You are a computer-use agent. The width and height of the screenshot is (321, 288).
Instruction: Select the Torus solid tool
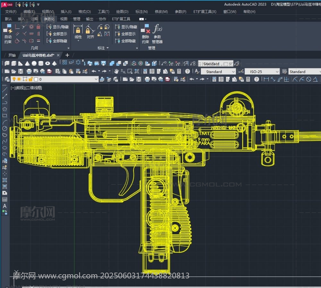47,64
